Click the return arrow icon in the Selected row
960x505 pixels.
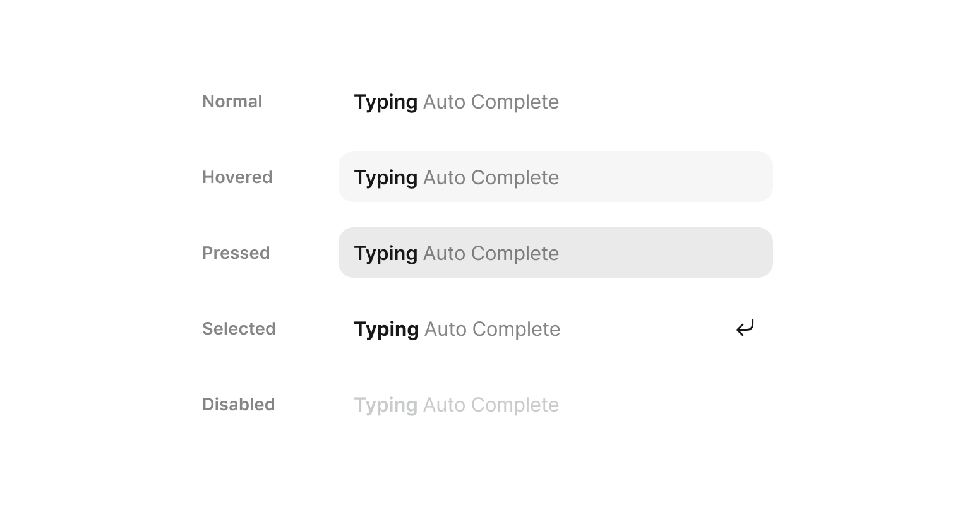[745, 328]
